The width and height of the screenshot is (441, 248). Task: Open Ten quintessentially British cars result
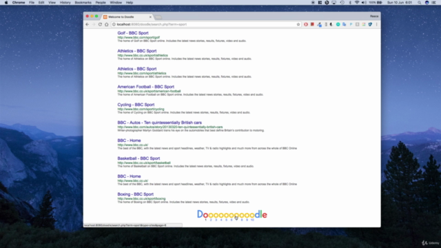(x=159, y=123)
